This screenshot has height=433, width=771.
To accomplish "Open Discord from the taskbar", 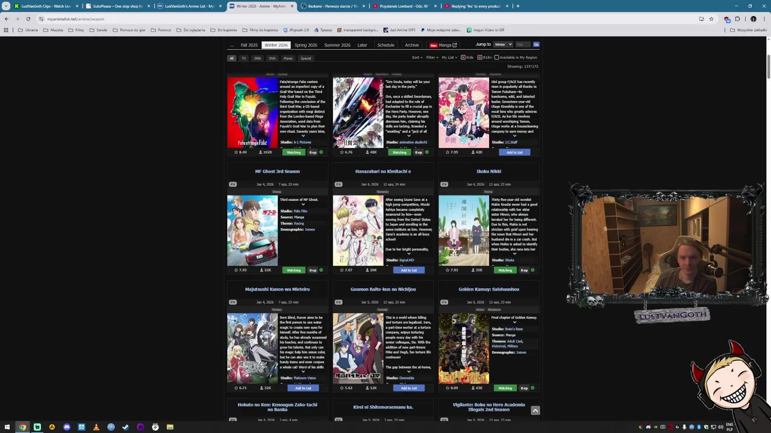I will 66,427.
